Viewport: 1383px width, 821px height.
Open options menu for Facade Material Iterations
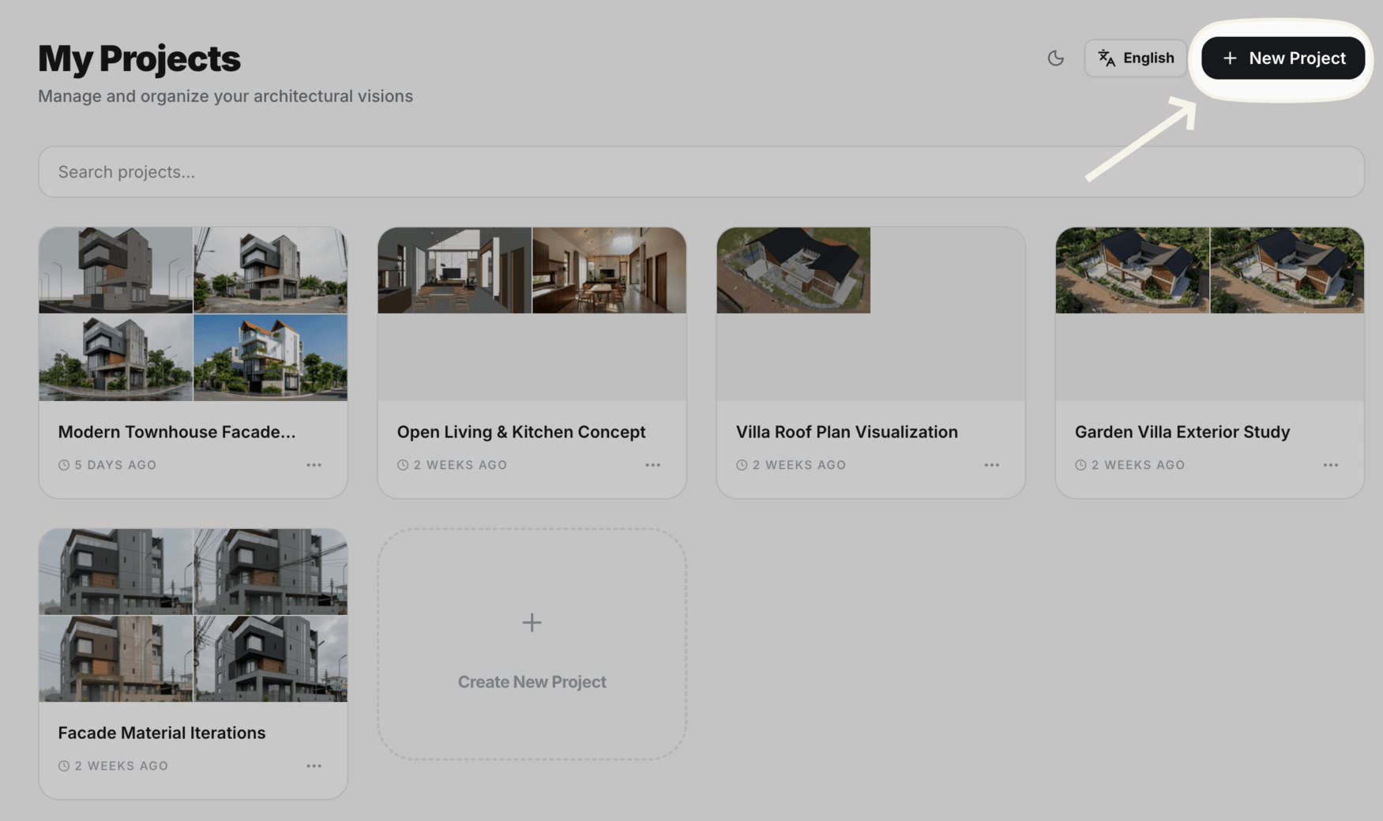tap(314, 766)
